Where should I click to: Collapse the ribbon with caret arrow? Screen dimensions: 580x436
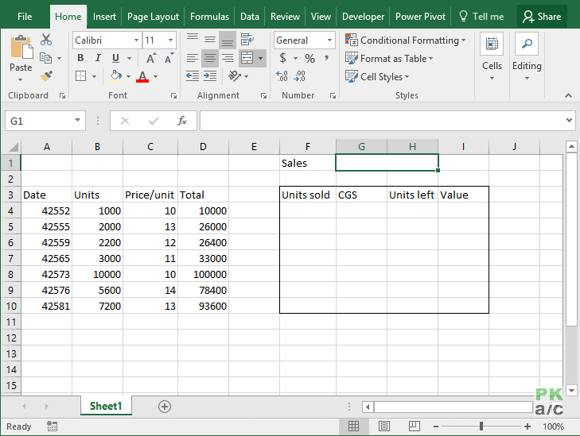568,95
